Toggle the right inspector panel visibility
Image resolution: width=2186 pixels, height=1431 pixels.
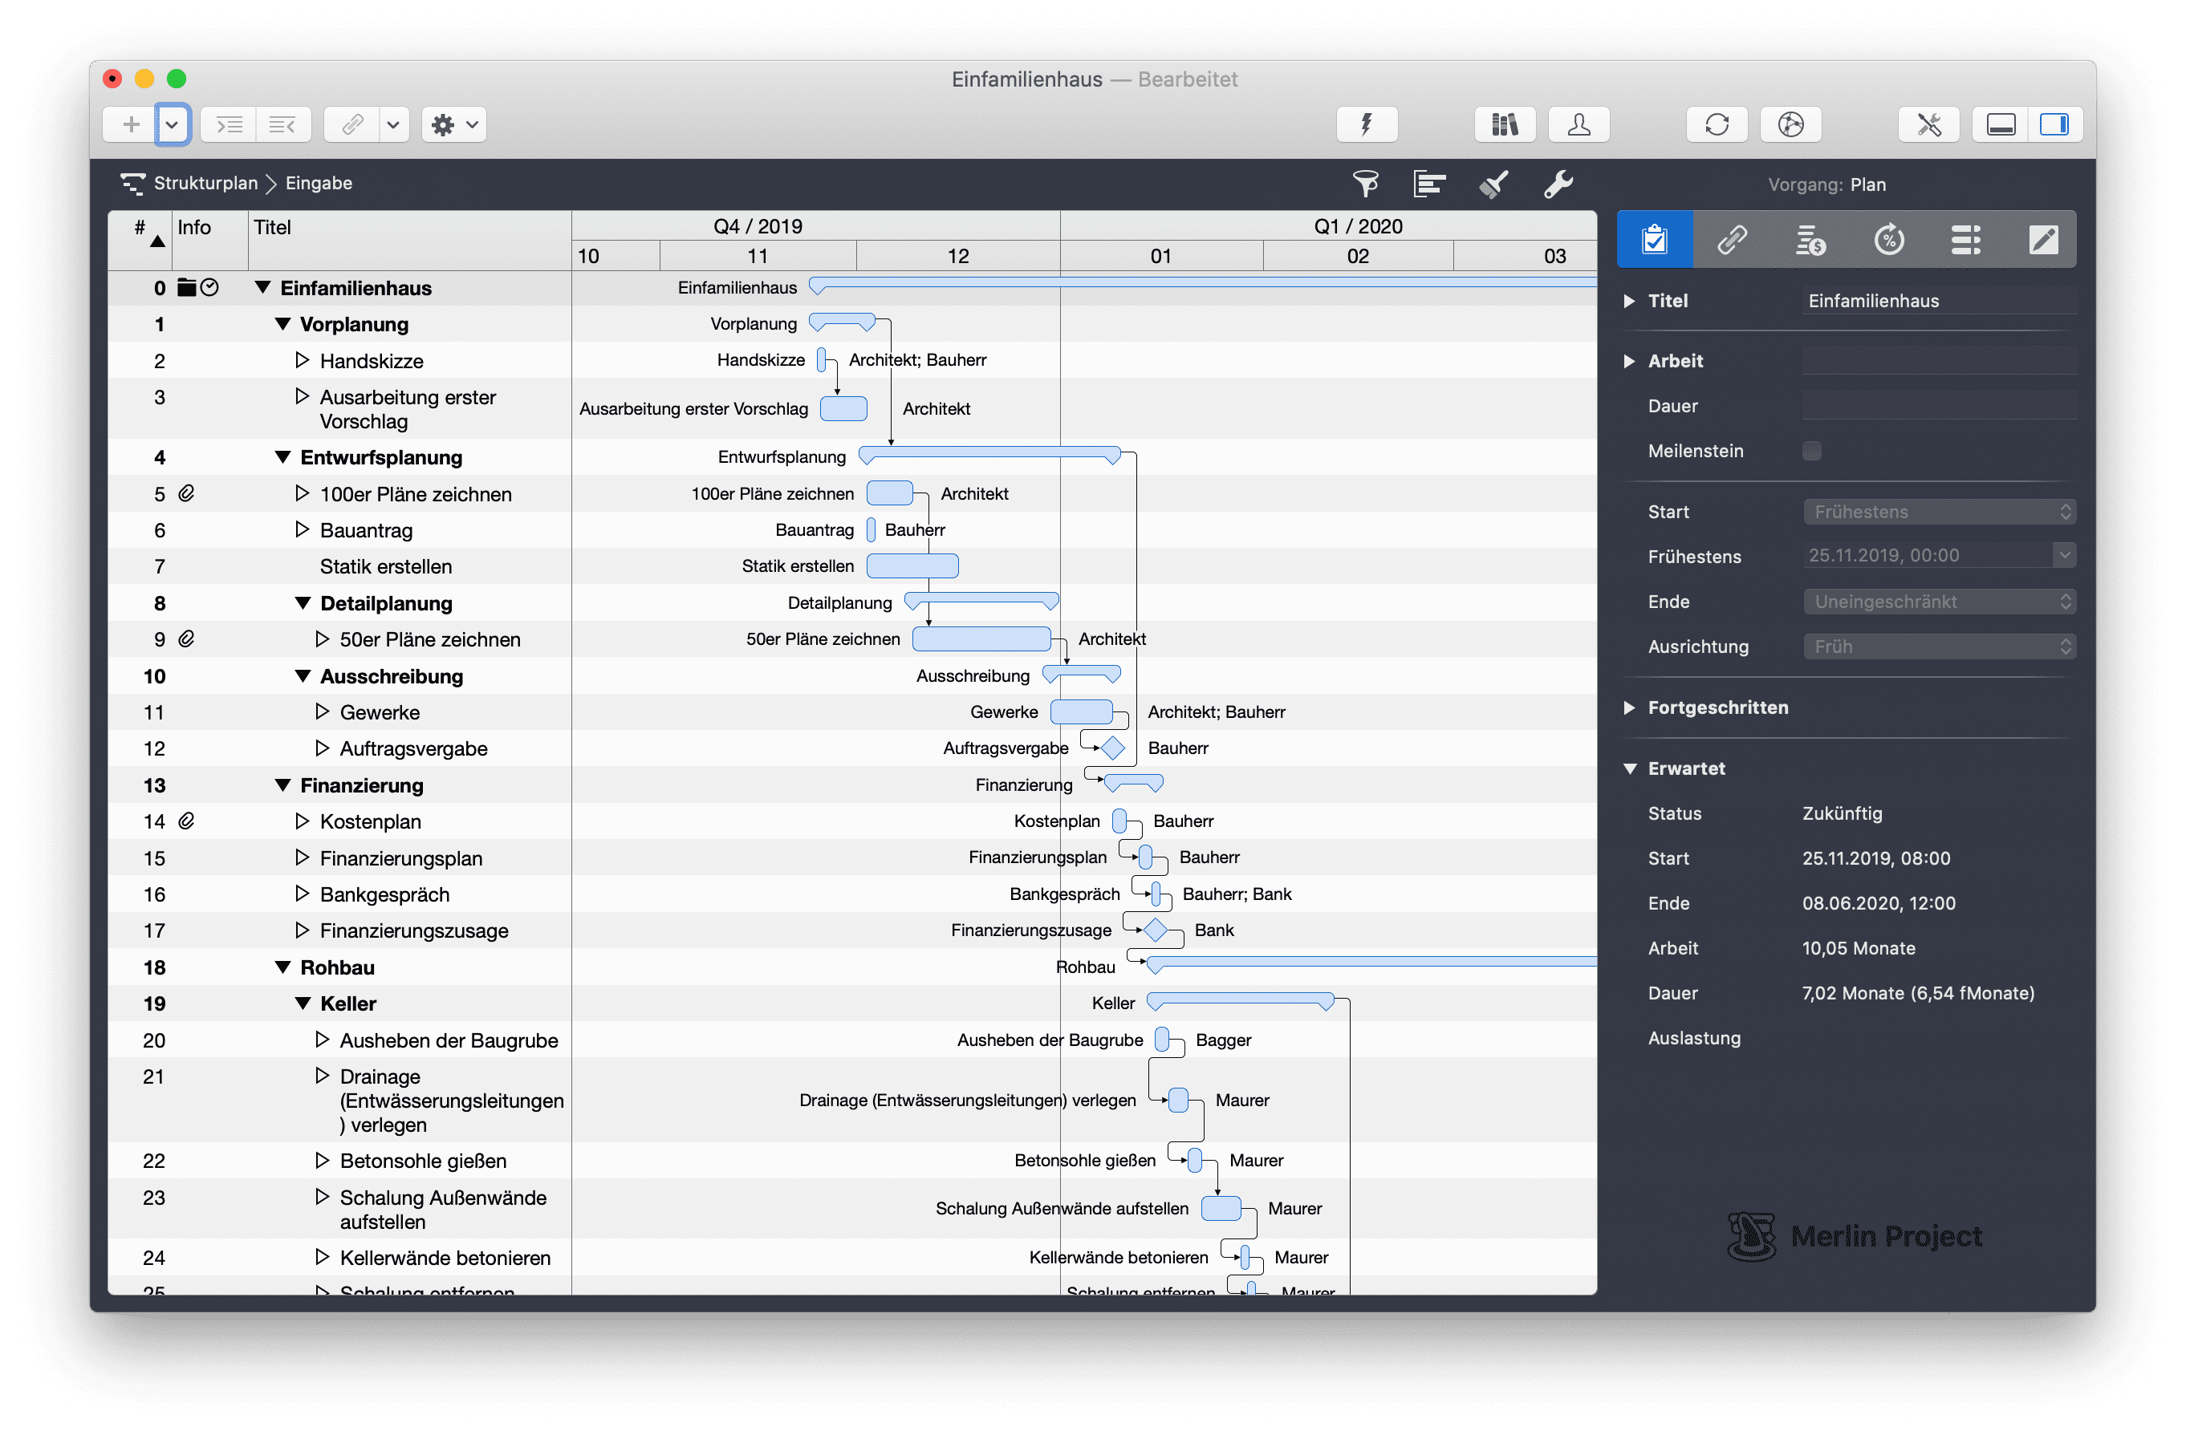click(x=2054, y=125)
